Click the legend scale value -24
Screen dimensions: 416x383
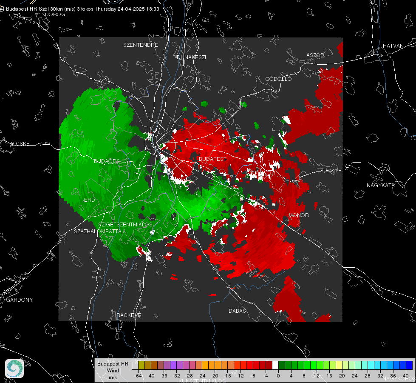coord(202,376)
